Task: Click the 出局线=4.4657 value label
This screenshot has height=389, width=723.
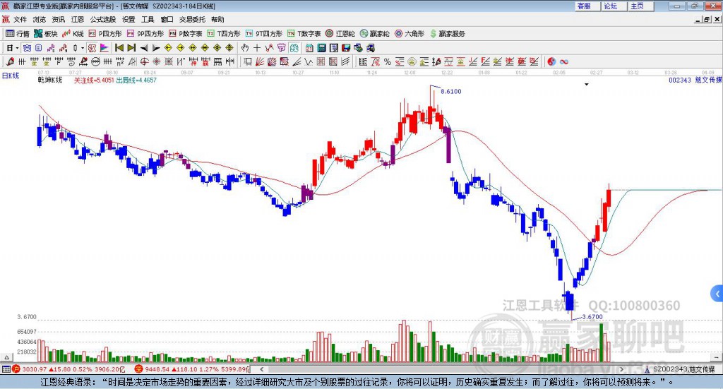Action: (136, 80)
